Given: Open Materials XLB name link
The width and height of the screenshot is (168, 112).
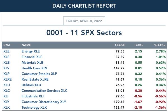Looking at the screenshot, I should 32,63.
